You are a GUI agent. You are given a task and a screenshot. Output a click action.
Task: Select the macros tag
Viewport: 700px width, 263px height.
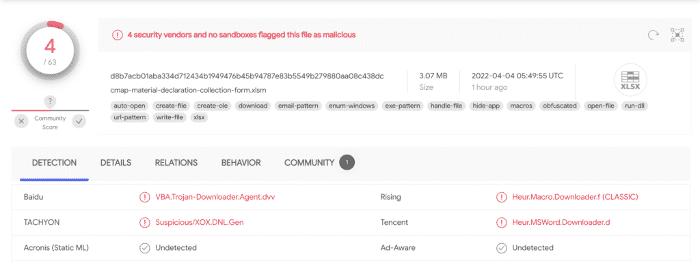(x=521, y=106)
